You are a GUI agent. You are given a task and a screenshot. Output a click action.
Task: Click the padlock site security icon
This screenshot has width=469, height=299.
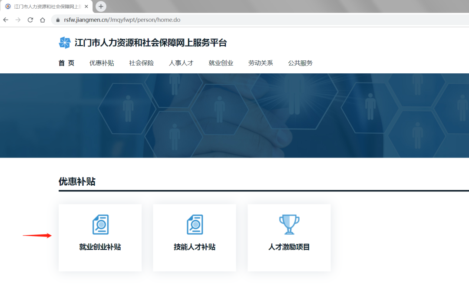click(x=57, y=20)
